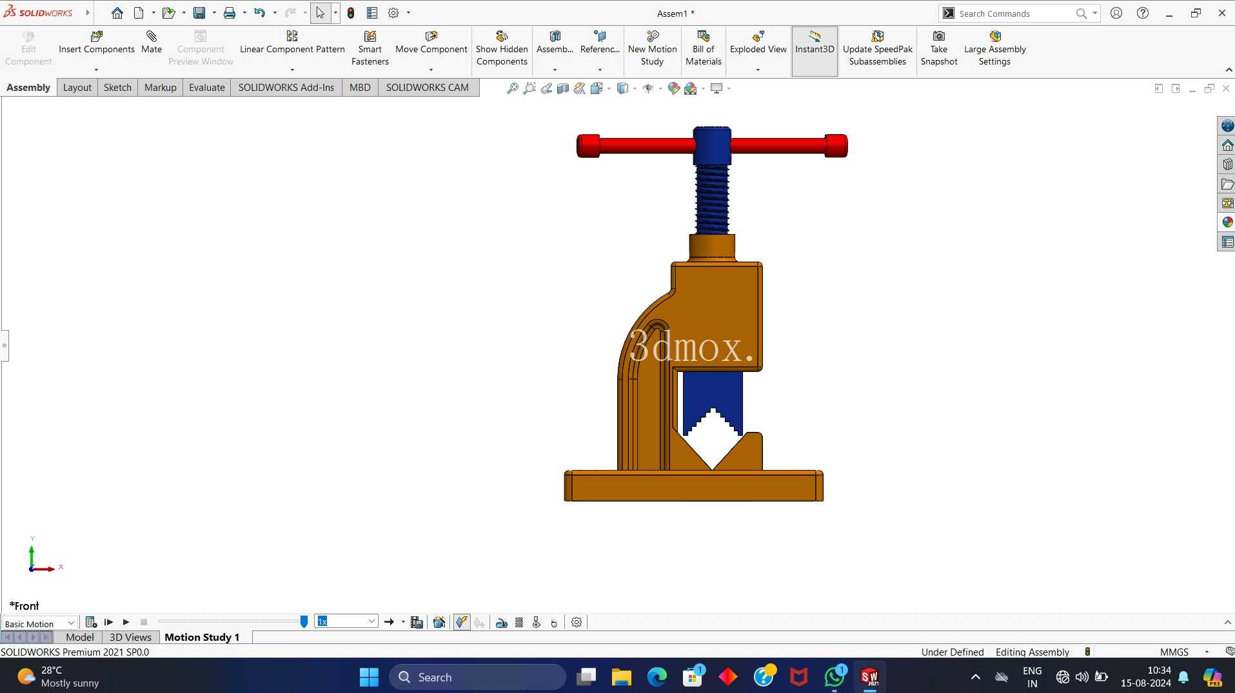Click the Rebuild traffic light icon
This screenshot has height=693, width=1235.
point(351,13)
